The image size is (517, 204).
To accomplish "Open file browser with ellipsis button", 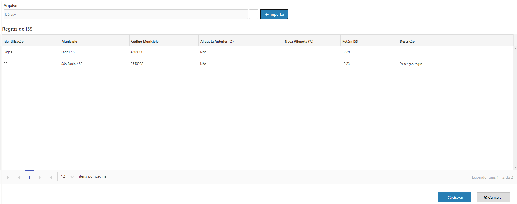I will coord(253,14).
